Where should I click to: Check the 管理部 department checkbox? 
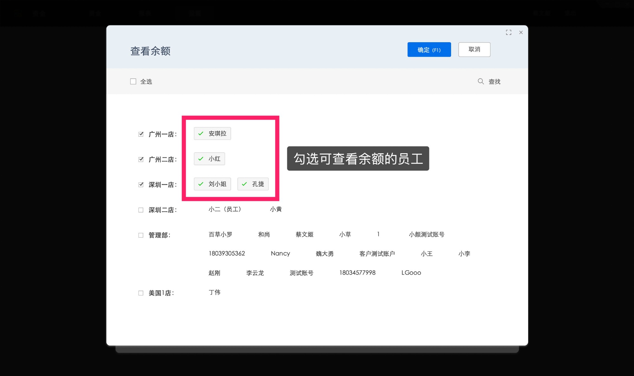tap(141, 235)
